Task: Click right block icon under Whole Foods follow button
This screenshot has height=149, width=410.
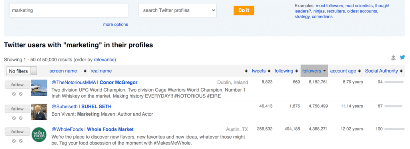Action: (x=21, y=141)
